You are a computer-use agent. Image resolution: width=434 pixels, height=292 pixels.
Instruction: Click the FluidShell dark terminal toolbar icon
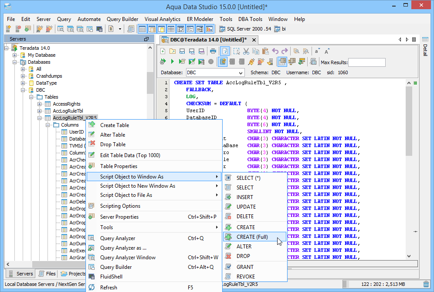click(99, 29)
